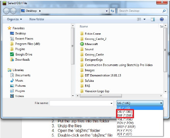
Task: Click the Downloads folder icon
Action: pyautogui.click(x=12, y=59)
